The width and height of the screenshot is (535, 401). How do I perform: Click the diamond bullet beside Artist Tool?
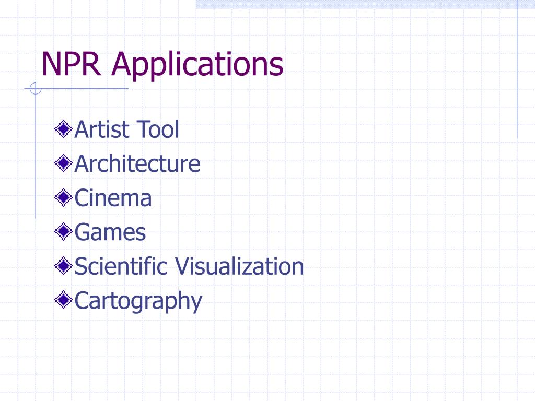tap(63, 129)
